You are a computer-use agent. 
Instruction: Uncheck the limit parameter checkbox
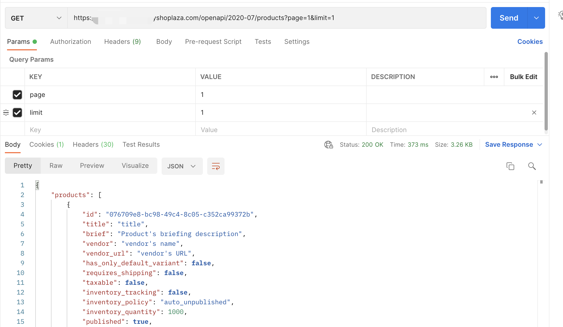coord(17,113)
